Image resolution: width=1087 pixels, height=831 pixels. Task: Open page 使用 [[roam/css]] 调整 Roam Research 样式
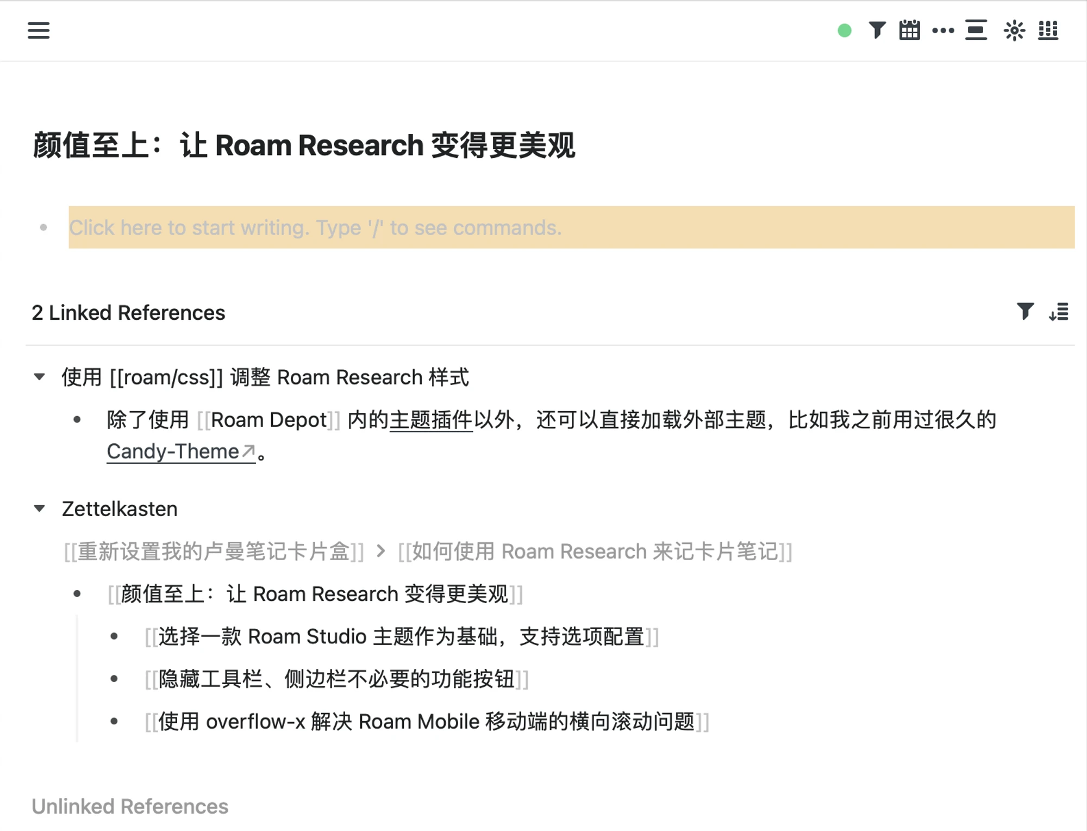pyautogui.click(x=265, y=377)
